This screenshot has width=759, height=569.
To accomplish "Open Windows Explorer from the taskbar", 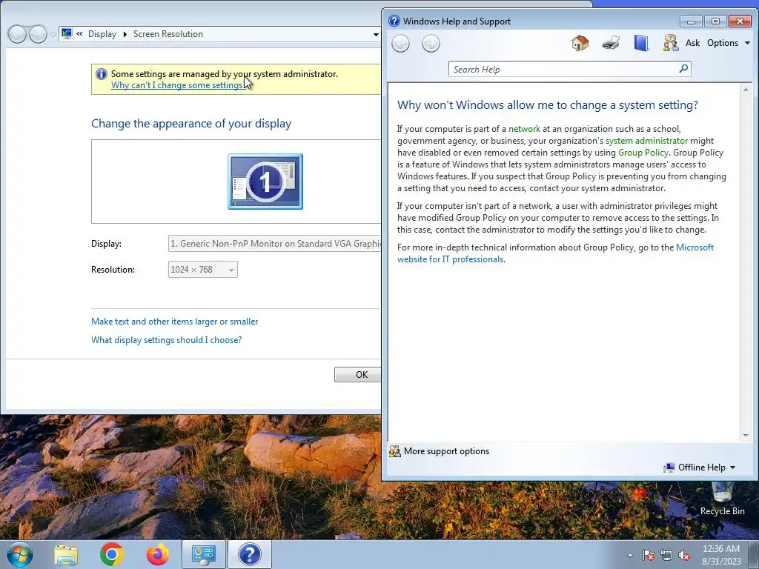I will click(x=66, y=554).
